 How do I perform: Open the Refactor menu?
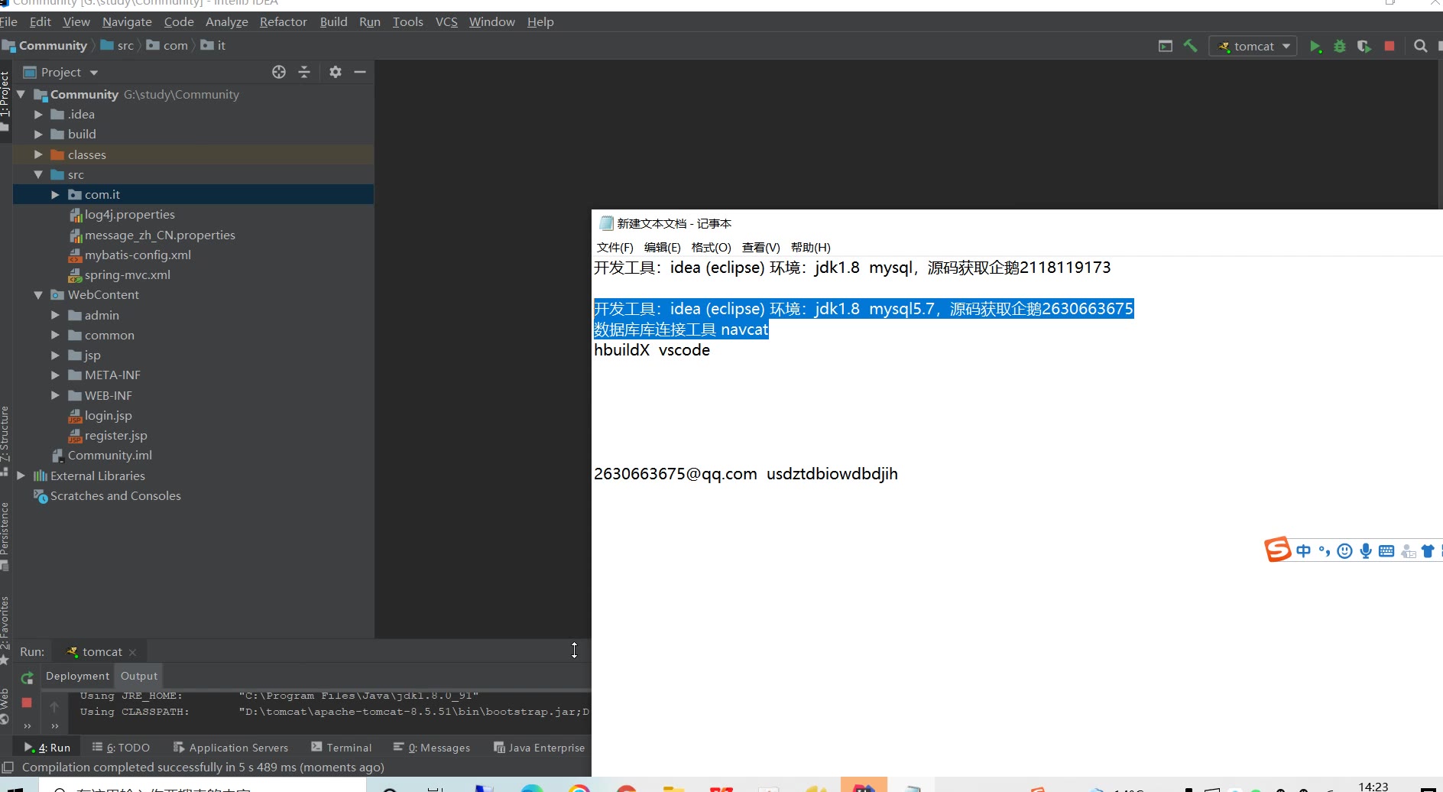coord(283,21)
